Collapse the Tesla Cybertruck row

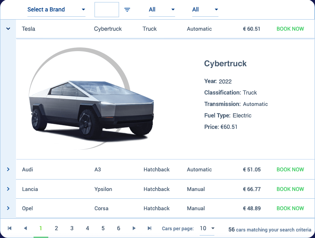8,29
